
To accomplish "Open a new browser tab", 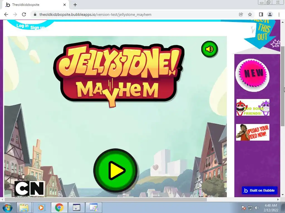I will coord(75,5).
